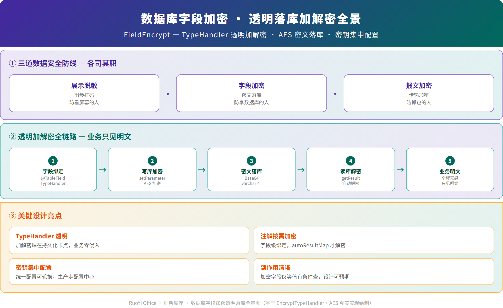Select the text 全程无感

(450, 178)
